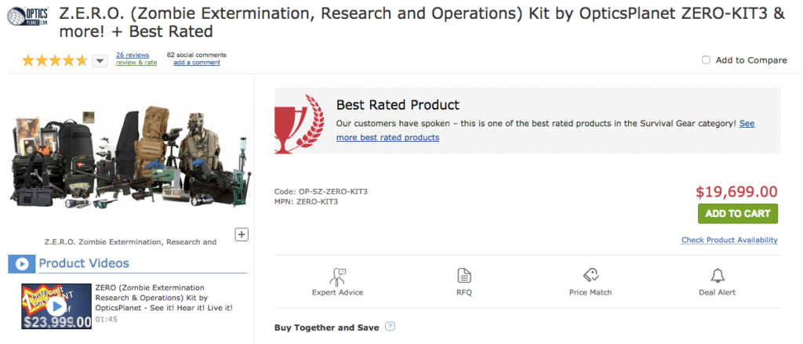Click review & rate link

[x=136, y=63]
